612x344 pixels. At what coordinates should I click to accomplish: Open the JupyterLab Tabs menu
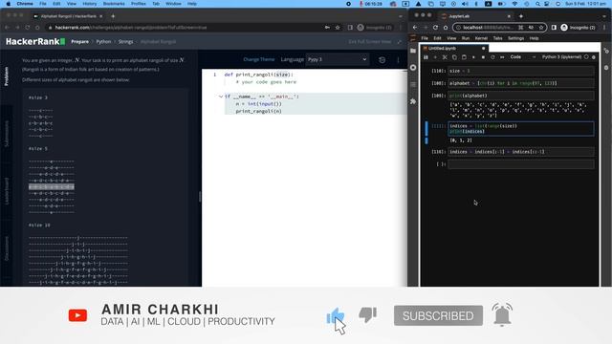click(x=497, y=38)
